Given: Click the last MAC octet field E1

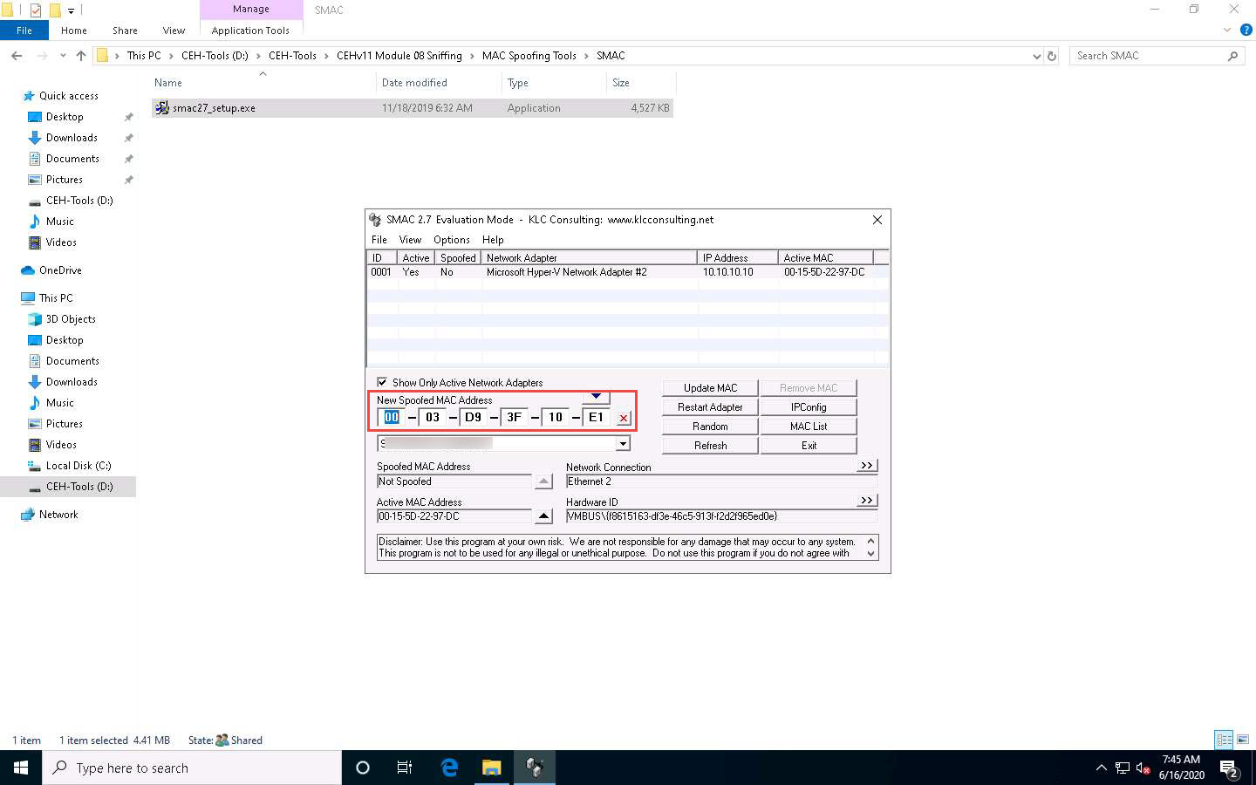Looking at the screenshot, I should [596, 417].
